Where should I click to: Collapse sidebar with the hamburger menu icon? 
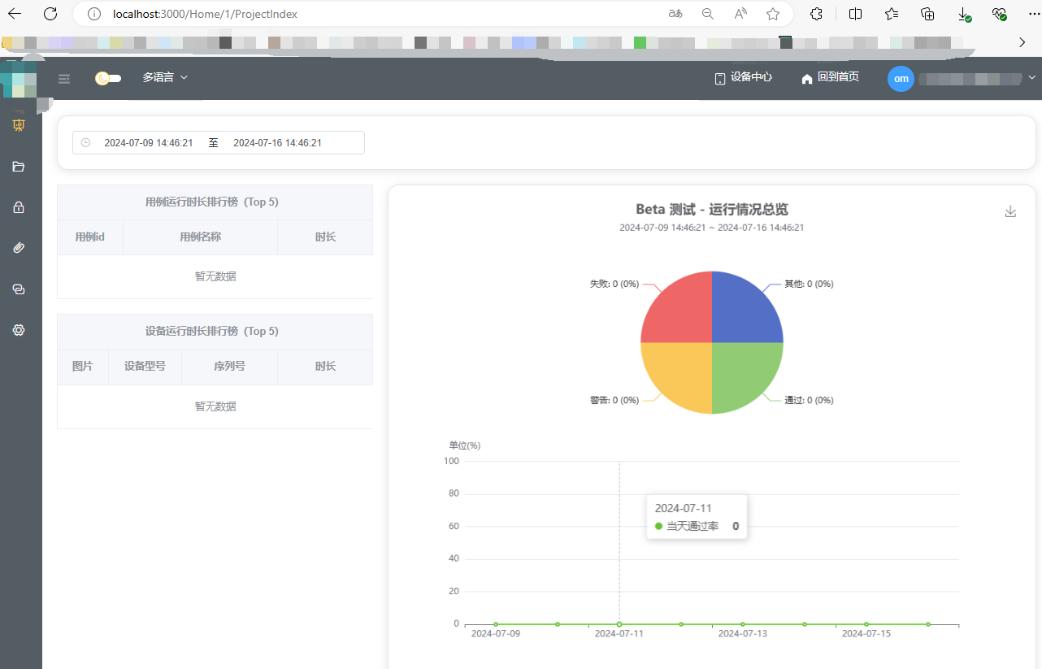click(x=64, y=79)
